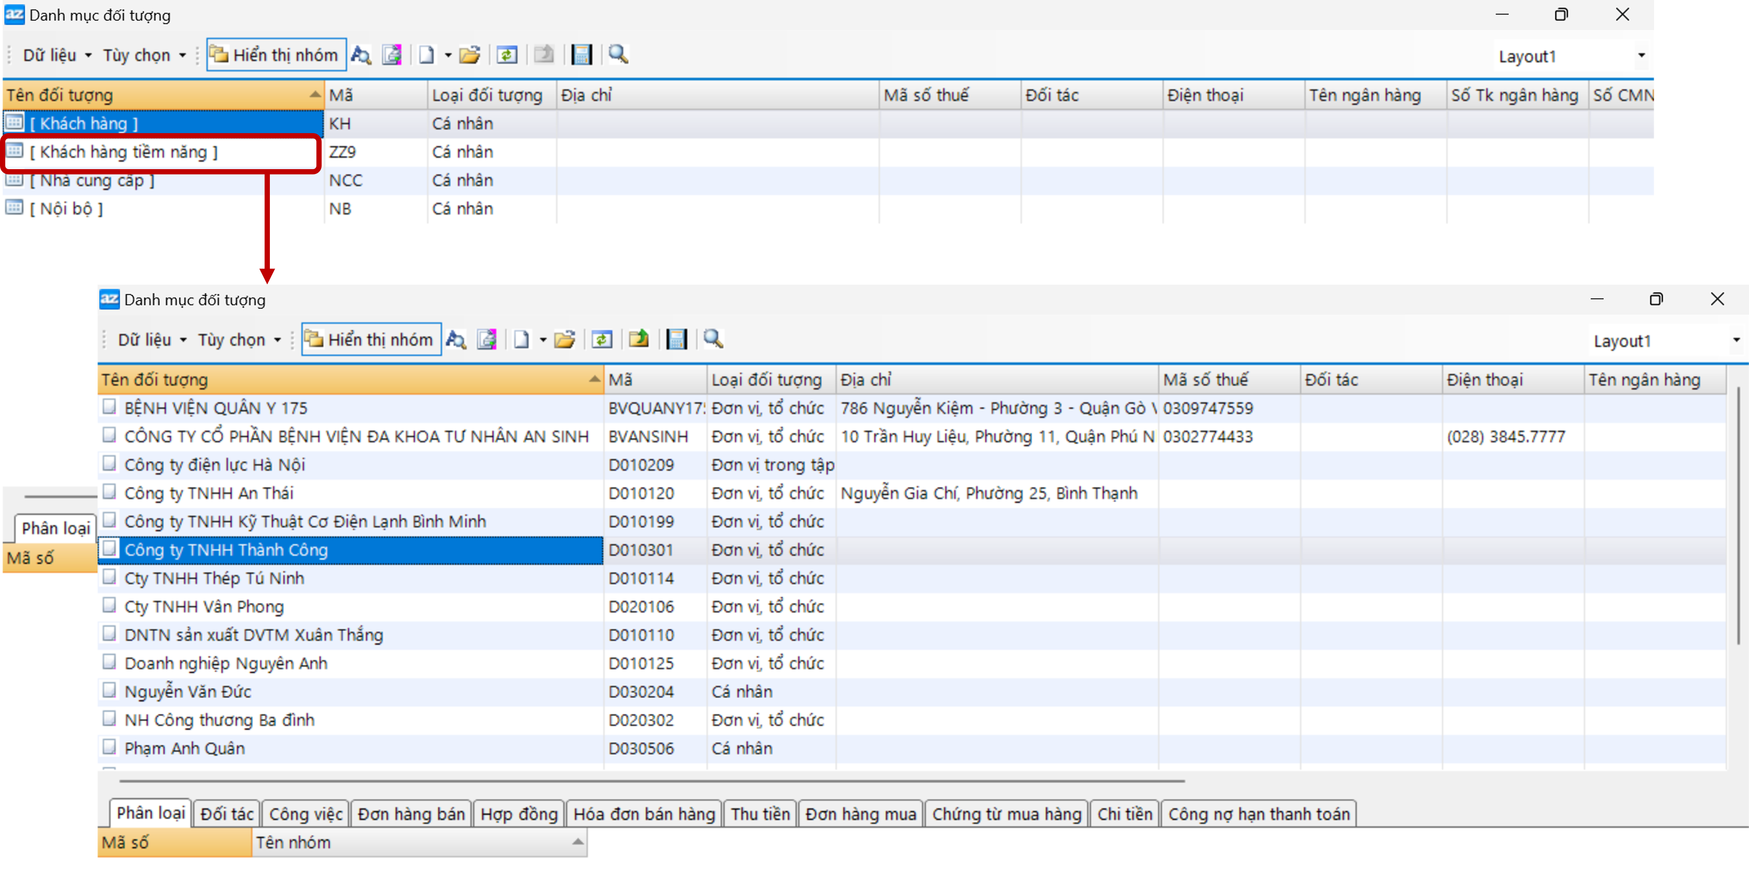This screenshot has width=1749, height=879.
Task: Click the magnifier search icon in top window toolbar
Action: (x=618, y=54)
